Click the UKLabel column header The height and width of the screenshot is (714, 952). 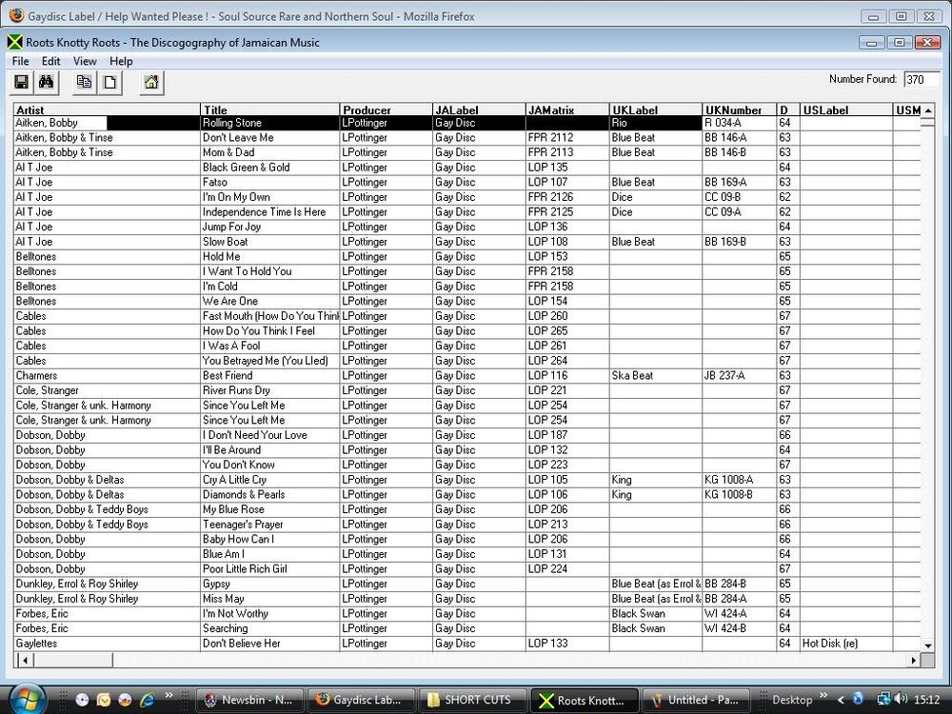point(656,109)
